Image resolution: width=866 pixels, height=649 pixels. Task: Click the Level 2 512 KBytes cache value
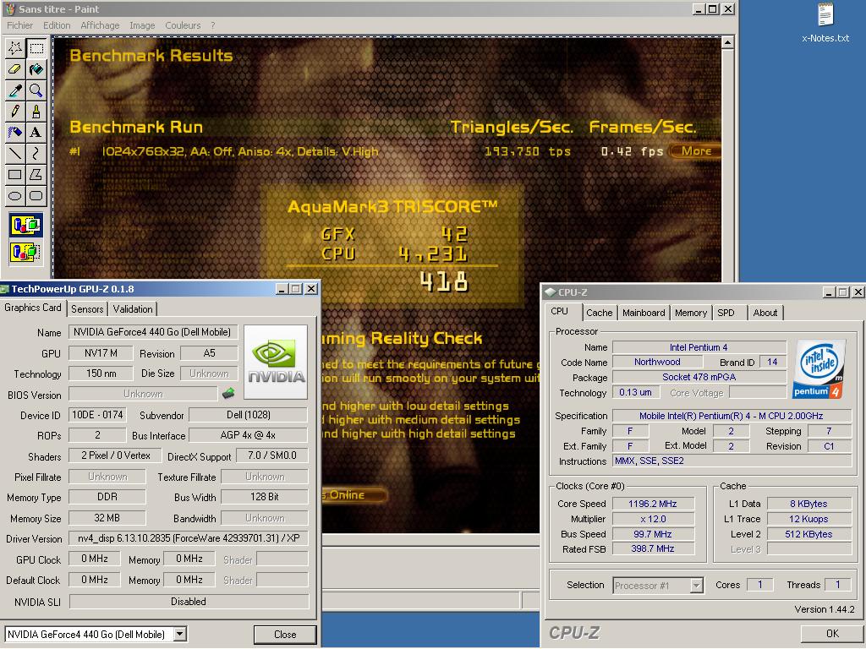[808, 534]
